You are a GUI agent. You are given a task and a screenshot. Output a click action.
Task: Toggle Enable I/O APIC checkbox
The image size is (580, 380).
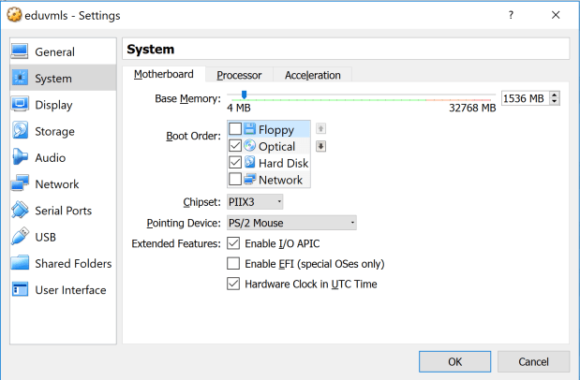tap(233, 243)
